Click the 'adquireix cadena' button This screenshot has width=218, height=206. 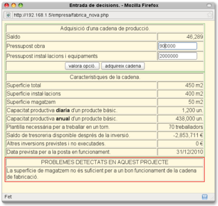point(123,66)
